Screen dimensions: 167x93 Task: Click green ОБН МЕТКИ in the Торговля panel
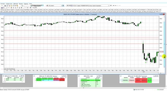point(150,80)
